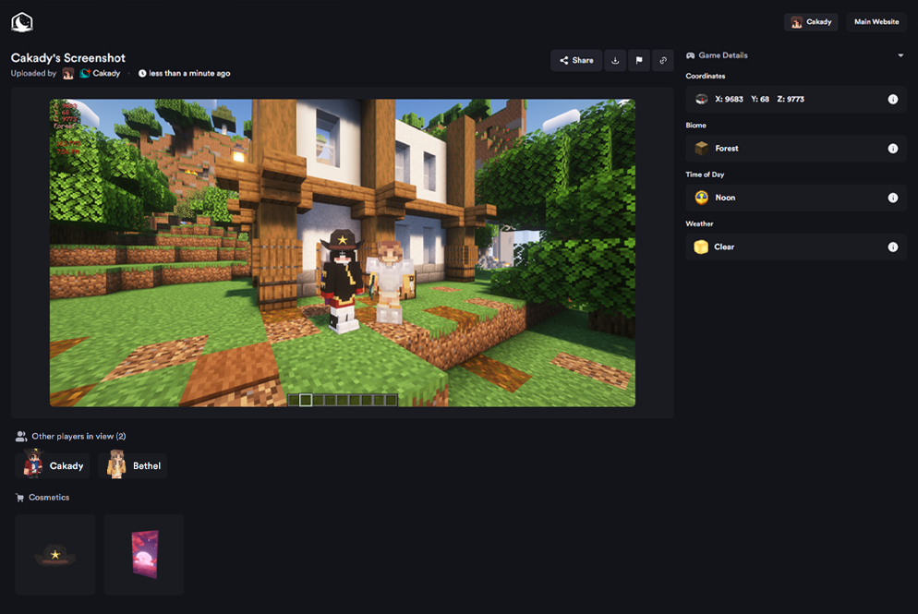
Task: Copy link with chain icon
Action: point(663,60)
